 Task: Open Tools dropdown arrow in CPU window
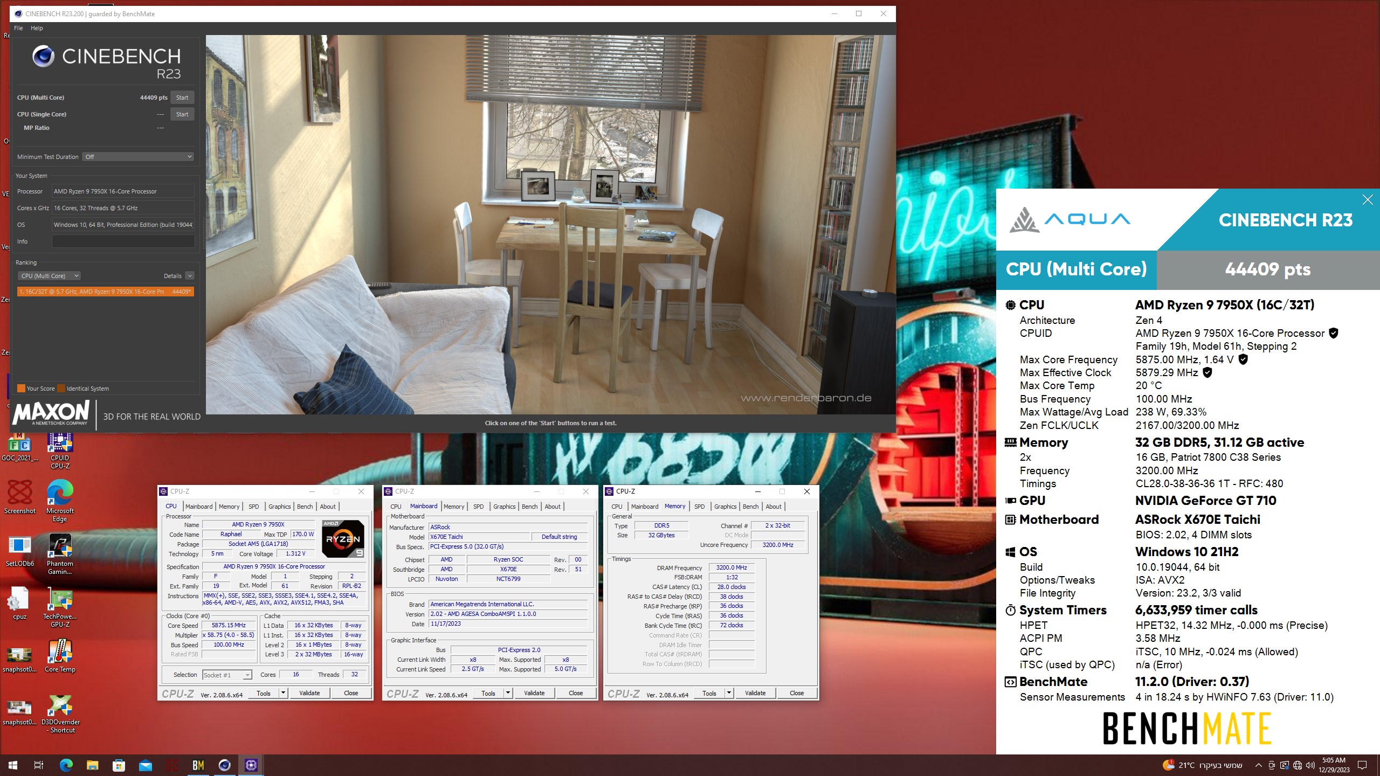(283, 693)
